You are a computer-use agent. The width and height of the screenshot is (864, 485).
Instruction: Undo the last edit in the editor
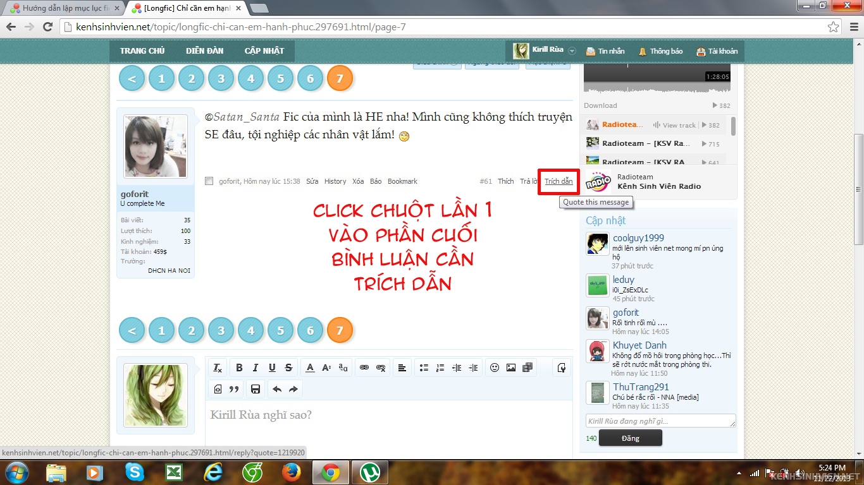pyautogui.click(x=277, y=389)
